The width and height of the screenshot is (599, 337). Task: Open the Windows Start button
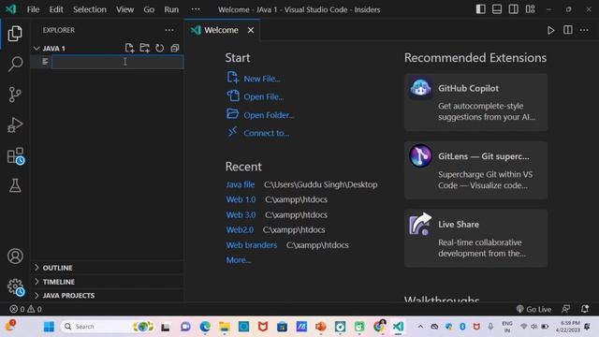click(x=49, y=327)
